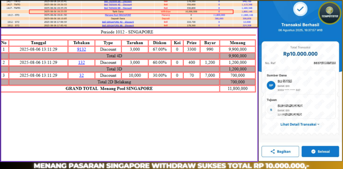This screenshot has width=343, height=169.
Task: Click the Transaksi Berhasil title
Action: 300,25
